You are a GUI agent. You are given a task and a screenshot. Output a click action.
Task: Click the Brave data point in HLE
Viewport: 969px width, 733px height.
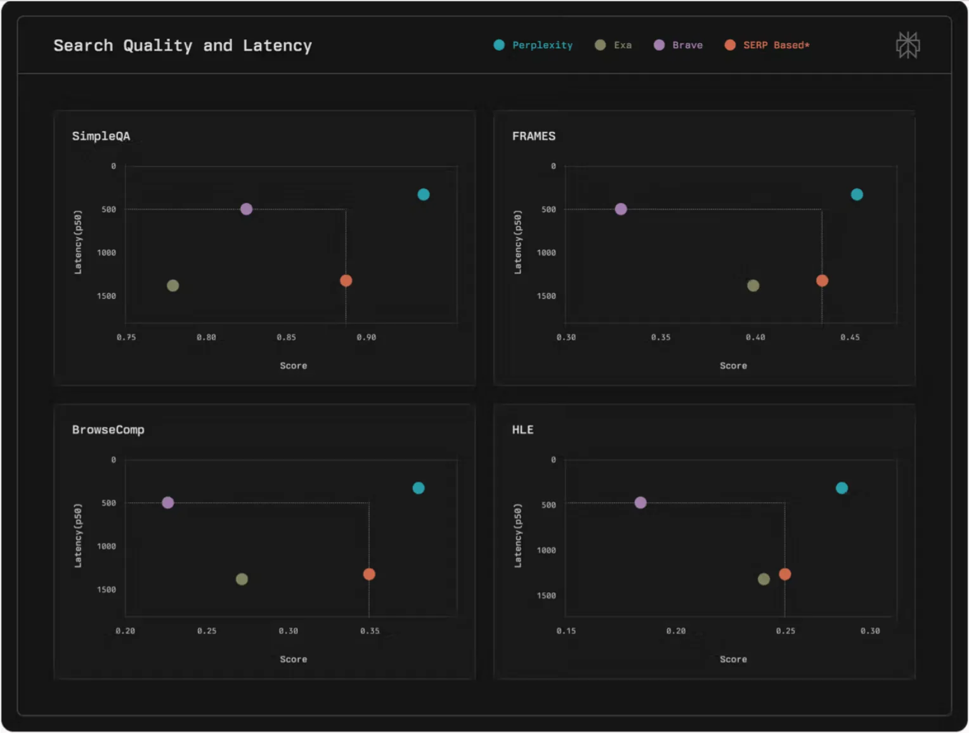tap(641, 503)
